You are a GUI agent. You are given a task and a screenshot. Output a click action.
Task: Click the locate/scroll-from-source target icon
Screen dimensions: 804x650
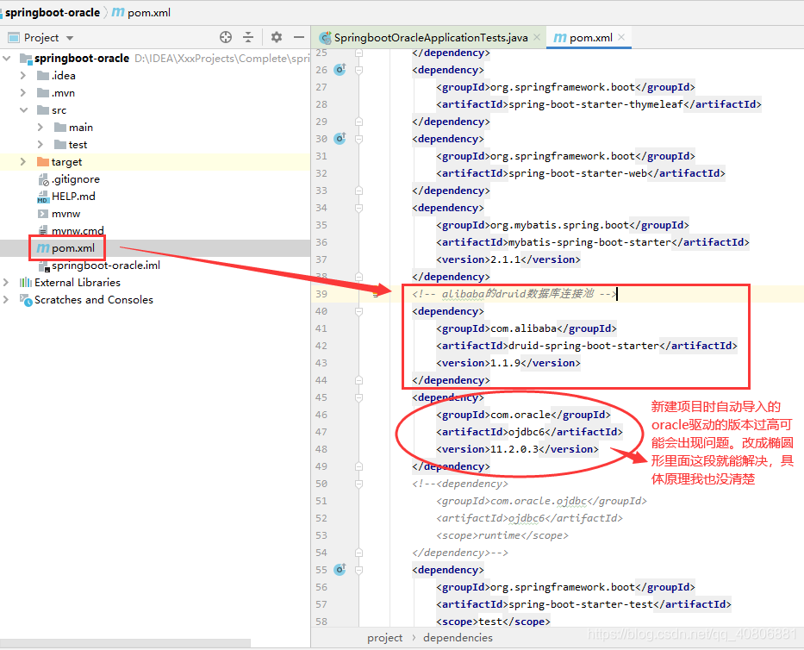pos(226,37)
